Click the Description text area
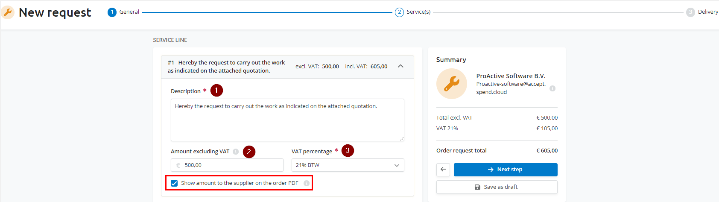The width and height of the screenshot is (719, 202). 287,120
